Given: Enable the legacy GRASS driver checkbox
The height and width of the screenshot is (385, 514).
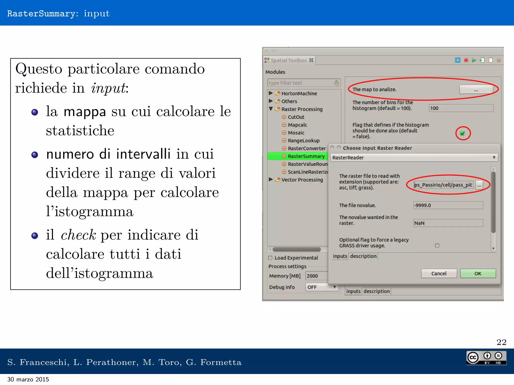Looking at the screenshot, I should pos(437,246).
